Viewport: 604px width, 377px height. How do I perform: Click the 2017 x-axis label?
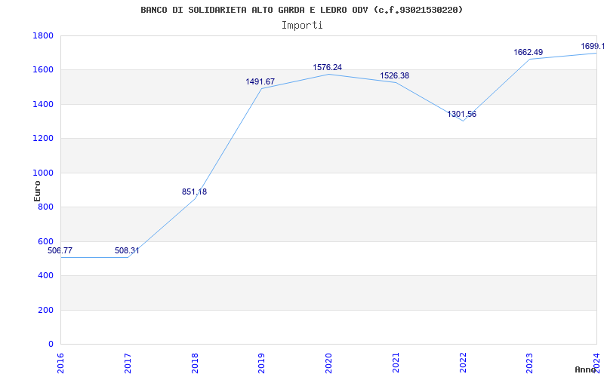pyautogui.click(x=128, y=363)
